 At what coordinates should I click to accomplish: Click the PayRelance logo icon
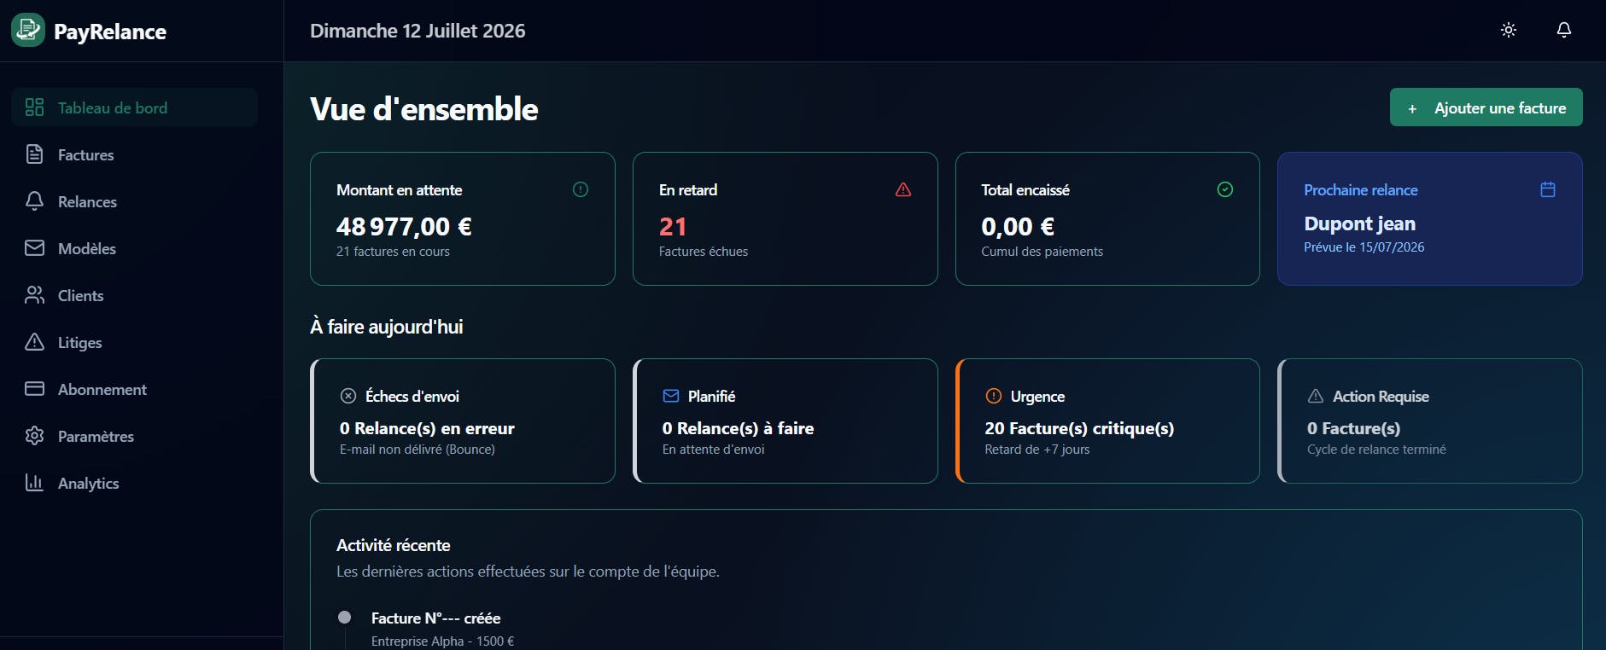click(x=28, y=31)
